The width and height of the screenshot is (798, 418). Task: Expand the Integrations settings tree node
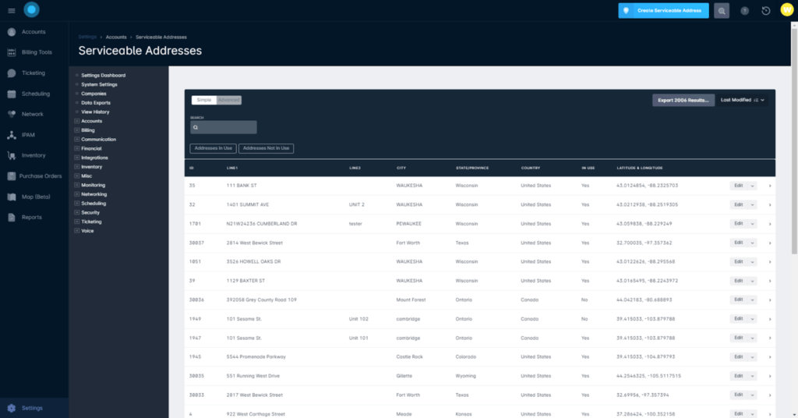pos(77,158)
